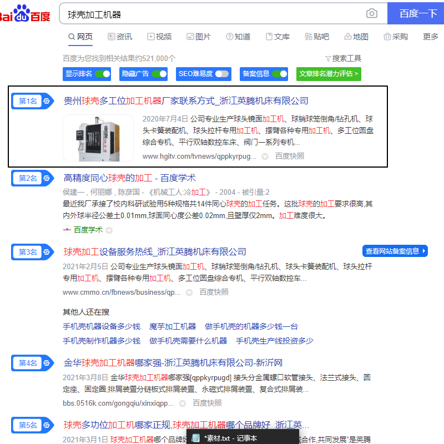Click related search 魔芋加工机器
The width and height of the screenshot is (444, 444).
tap(173, 326)
